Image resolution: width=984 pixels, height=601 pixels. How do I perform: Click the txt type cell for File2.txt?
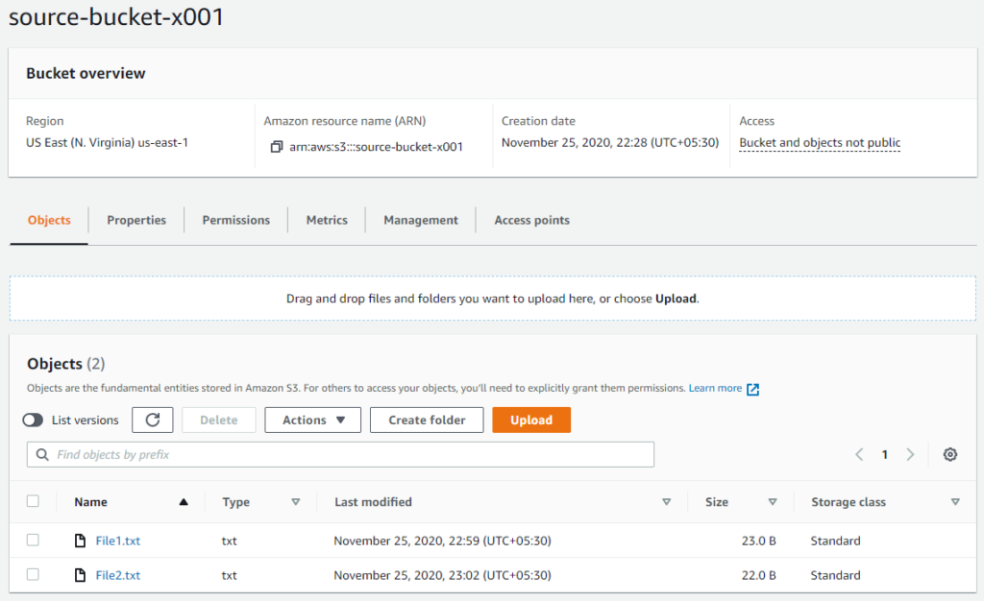click(x=229, y=575)
